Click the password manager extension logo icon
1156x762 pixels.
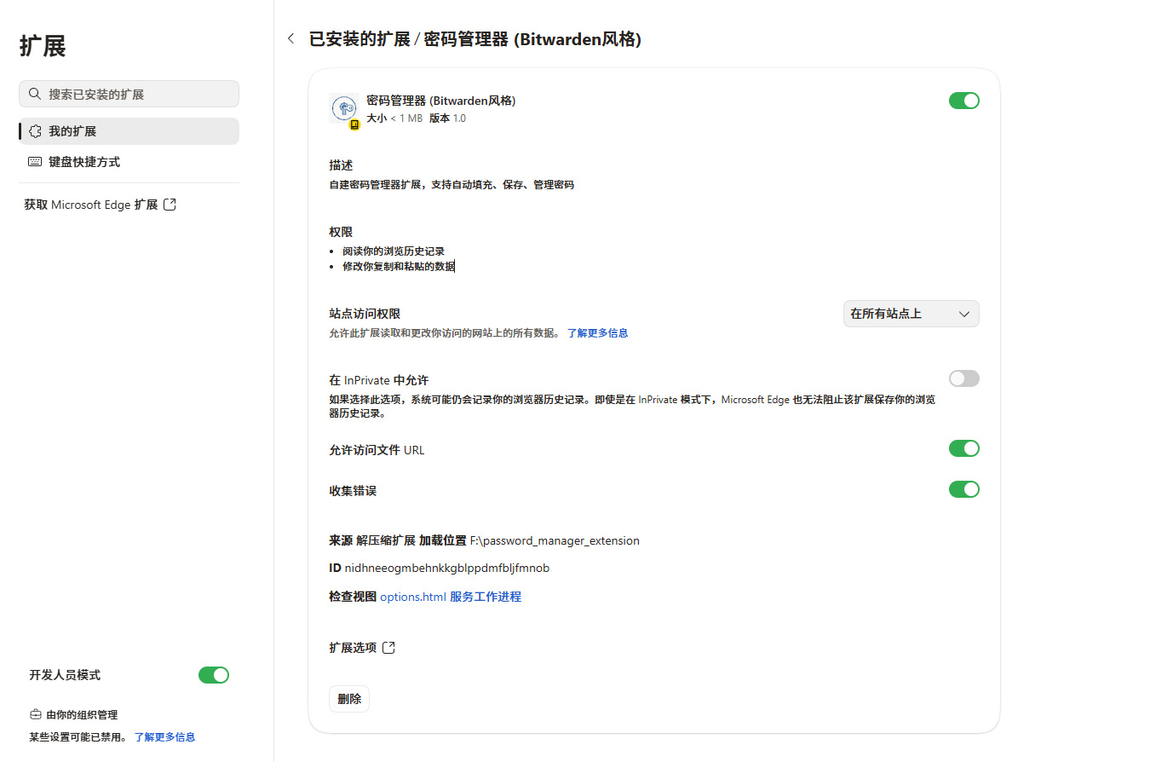pos(343,108)
